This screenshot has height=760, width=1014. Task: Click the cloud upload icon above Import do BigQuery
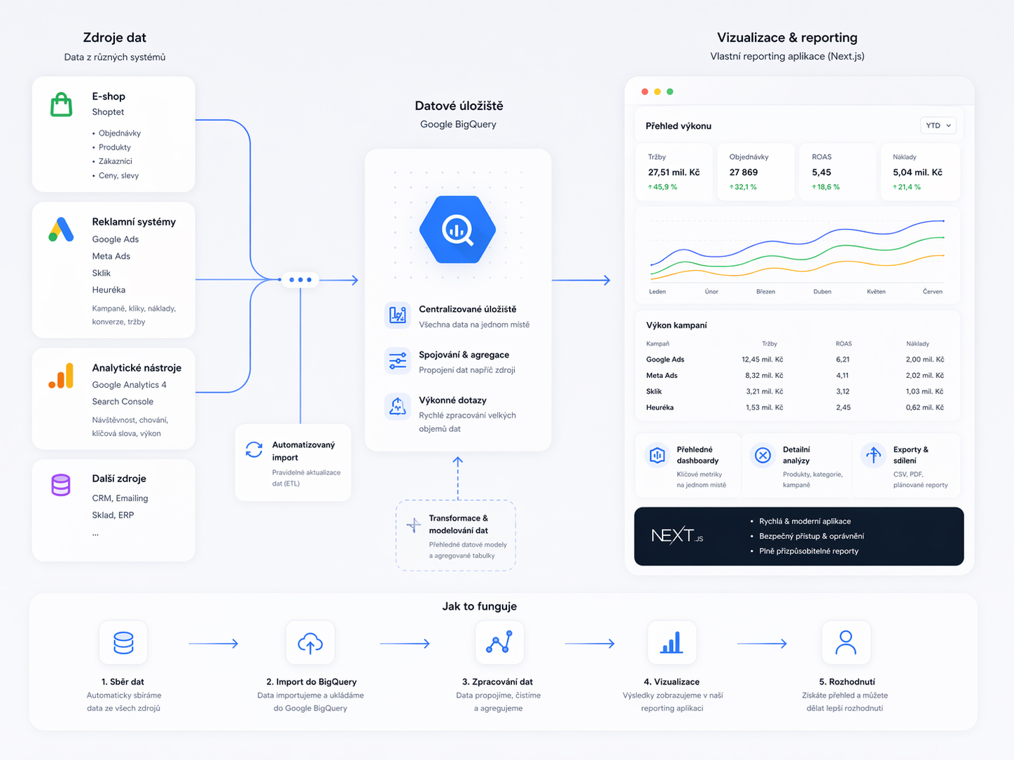point(310,642)
